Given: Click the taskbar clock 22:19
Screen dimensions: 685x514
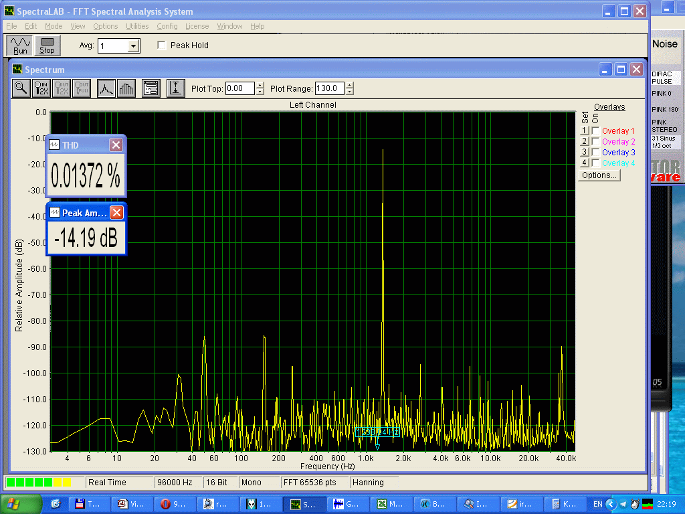Looking at the screenshot, I should coord(666,504).
